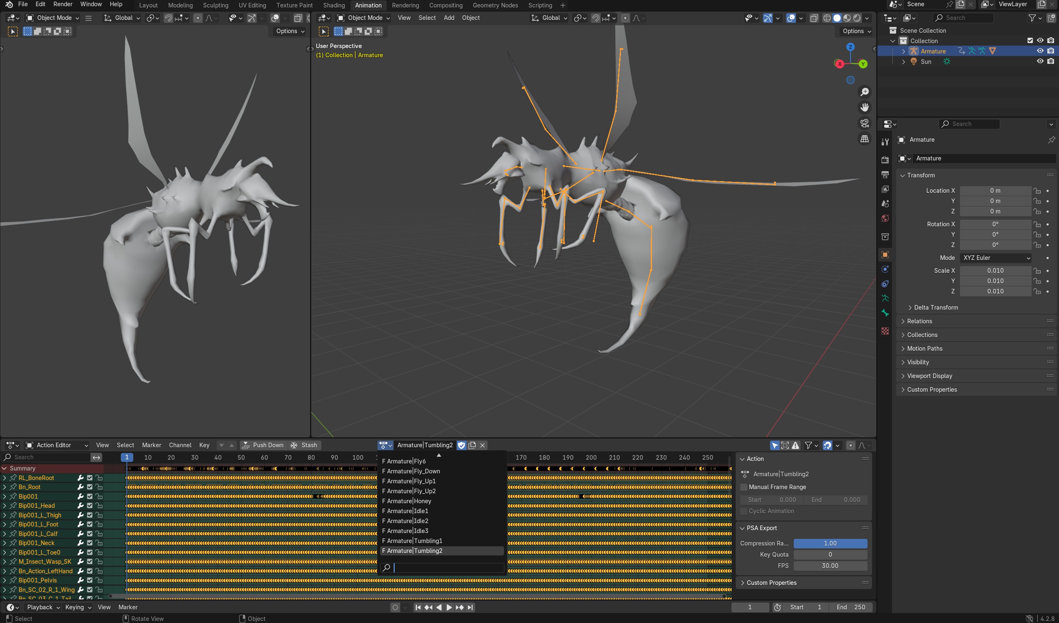Unlink action with the X icon
Screen dimensions: 1059x623
[482, 445]
